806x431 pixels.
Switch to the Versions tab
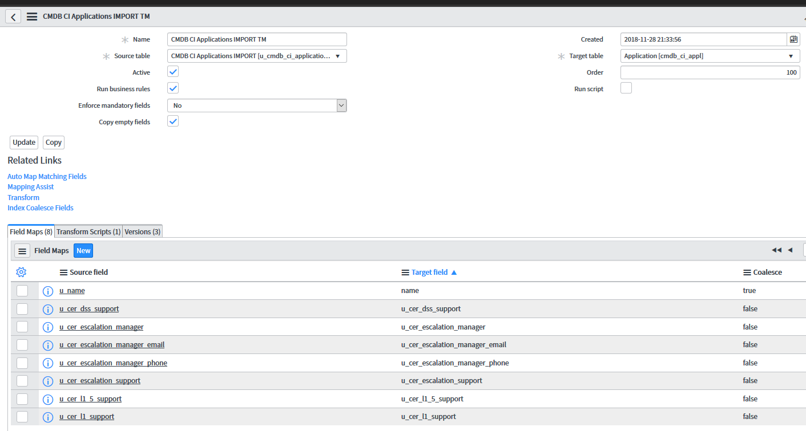pyautogui.click(x=143, y=232)
